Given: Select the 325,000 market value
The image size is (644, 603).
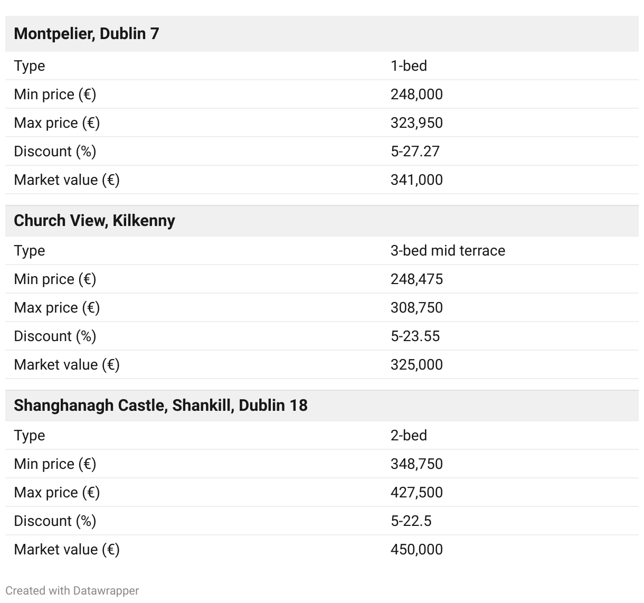Looking at the screenshot, I should click(416, 365).
